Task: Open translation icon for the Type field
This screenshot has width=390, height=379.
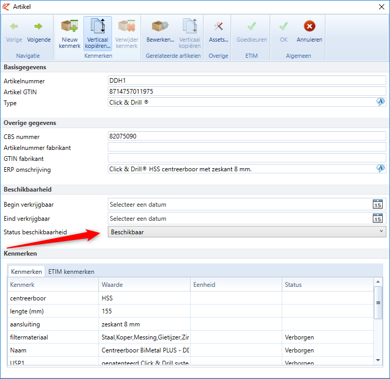Action: coord(380,102)
